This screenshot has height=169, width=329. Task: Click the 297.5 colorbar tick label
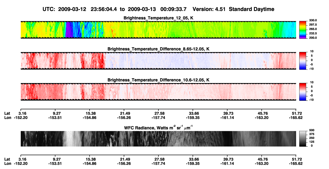pos(313,25)
